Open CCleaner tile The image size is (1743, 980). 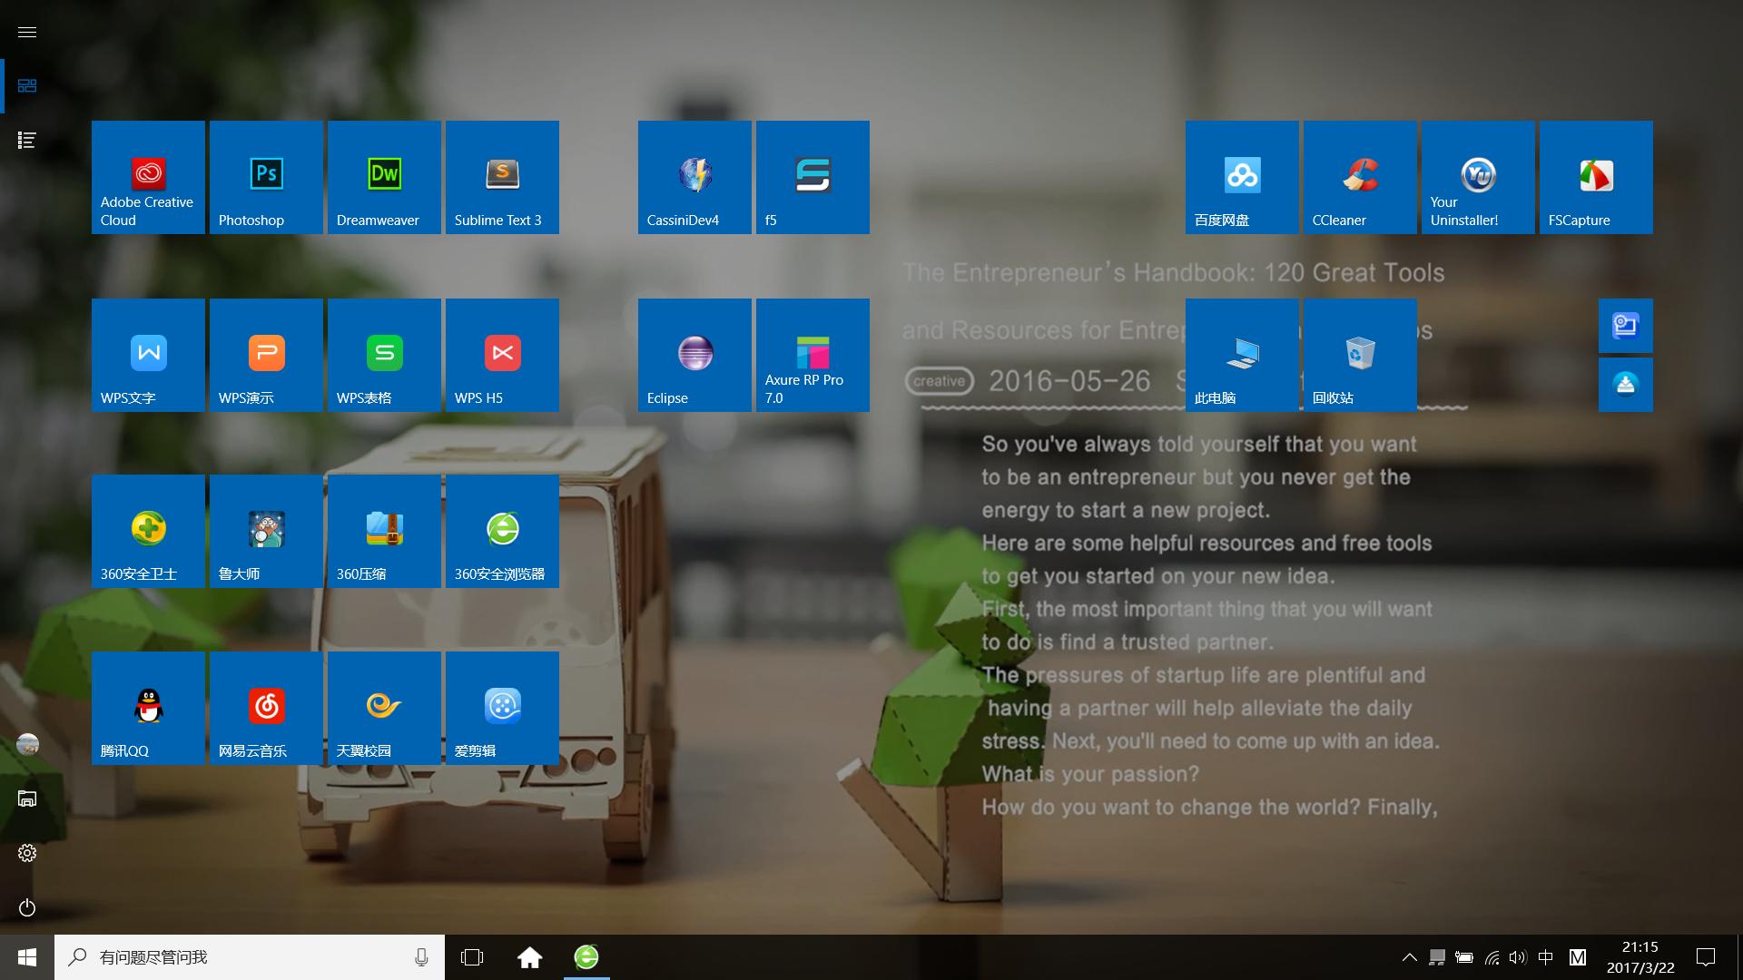1360,177
